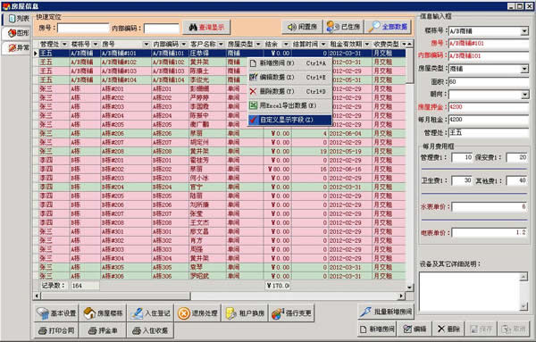Click the horizontal scrollbar right arrow
This screenshot has width=536, height=342.
402,296
